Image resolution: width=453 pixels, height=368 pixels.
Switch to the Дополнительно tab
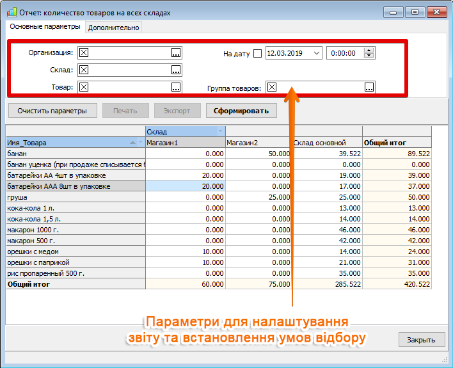(x=113, y=28)
